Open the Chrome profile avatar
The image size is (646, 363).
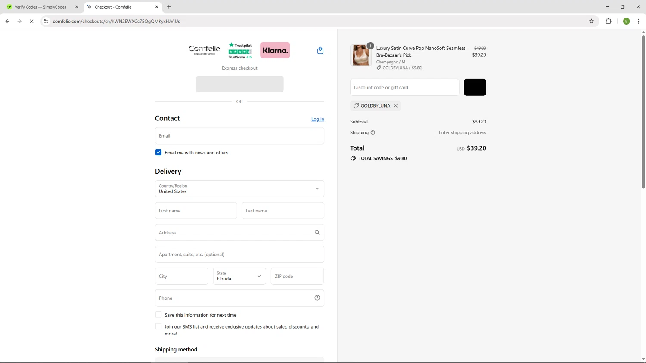pos(626,21)
